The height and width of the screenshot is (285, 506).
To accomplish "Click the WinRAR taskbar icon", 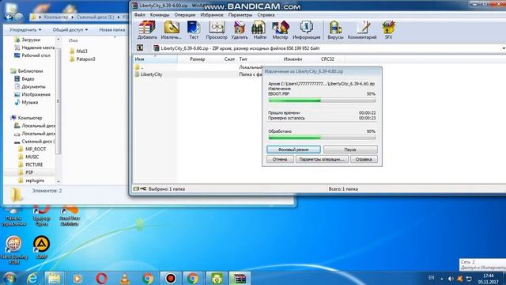I will pyautogui.click(x=240, y=278).
